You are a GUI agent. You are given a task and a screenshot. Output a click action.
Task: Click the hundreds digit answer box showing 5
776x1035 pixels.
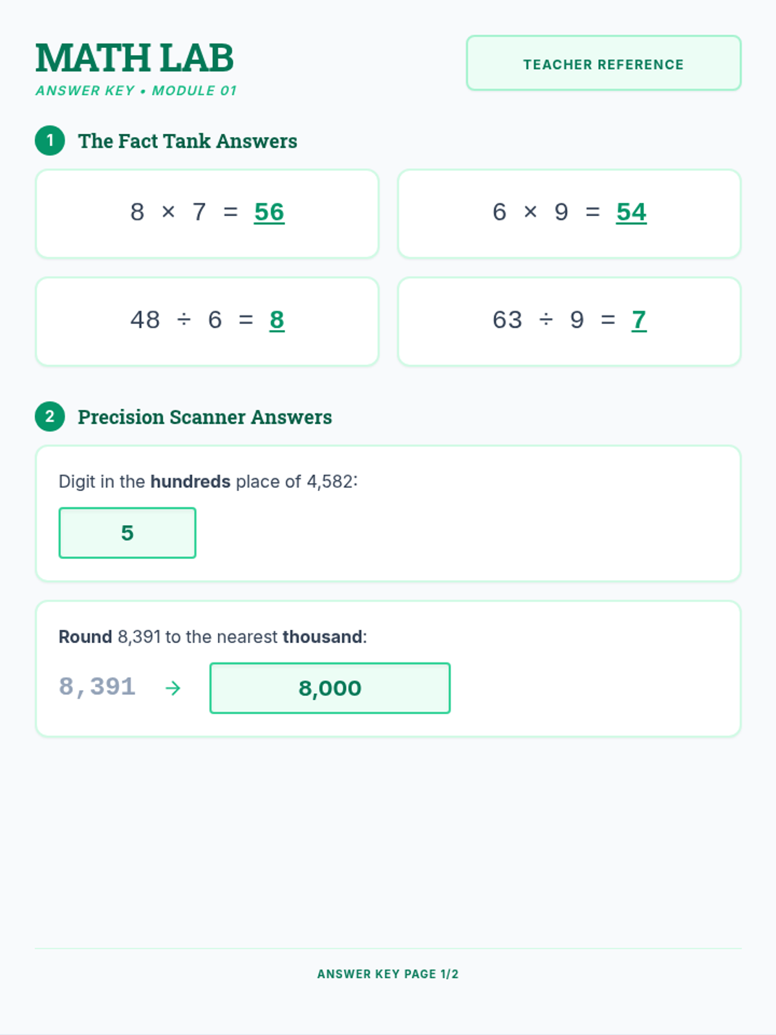127,533
